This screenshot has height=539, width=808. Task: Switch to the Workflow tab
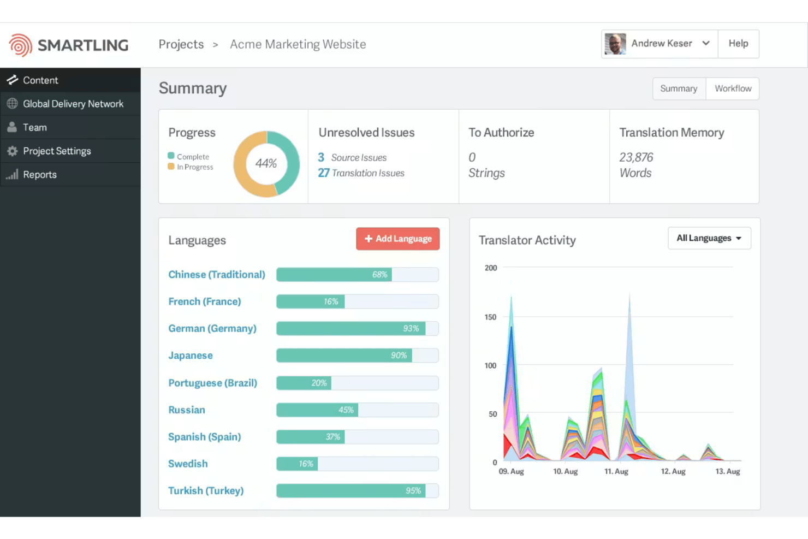(733, 88)
